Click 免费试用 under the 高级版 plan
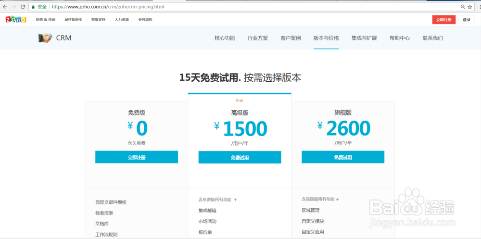Image resolution: width=481 pixels, height=239 pixels. tap(240, 157)
